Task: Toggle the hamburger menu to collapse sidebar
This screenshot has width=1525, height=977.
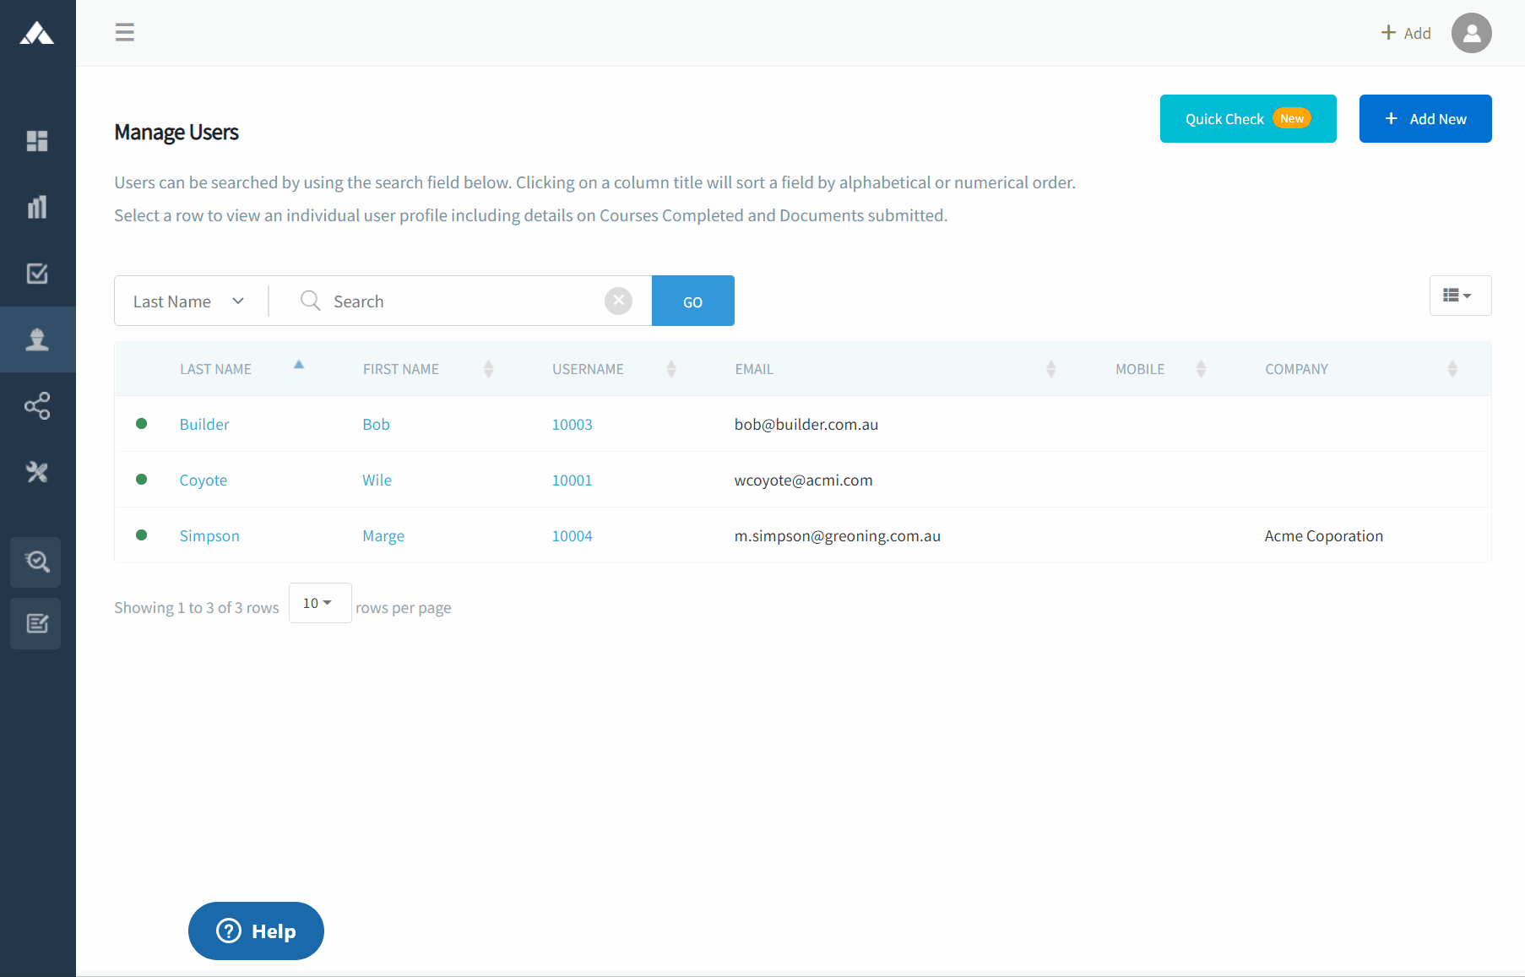Action: 125,33
